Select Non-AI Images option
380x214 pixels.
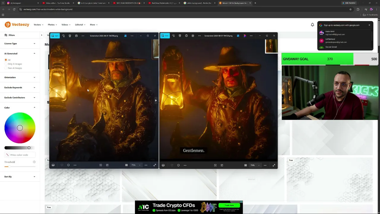(6, 68)
